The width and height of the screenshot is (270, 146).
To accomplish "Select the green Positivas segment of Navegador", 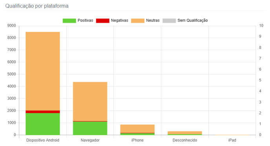I will (x=90, y=128).
